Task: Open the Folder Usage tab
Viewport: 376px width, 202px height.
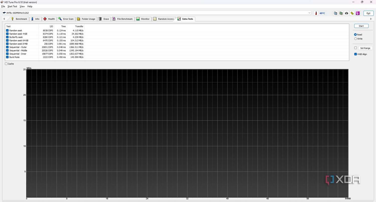Action: (86, 19)
